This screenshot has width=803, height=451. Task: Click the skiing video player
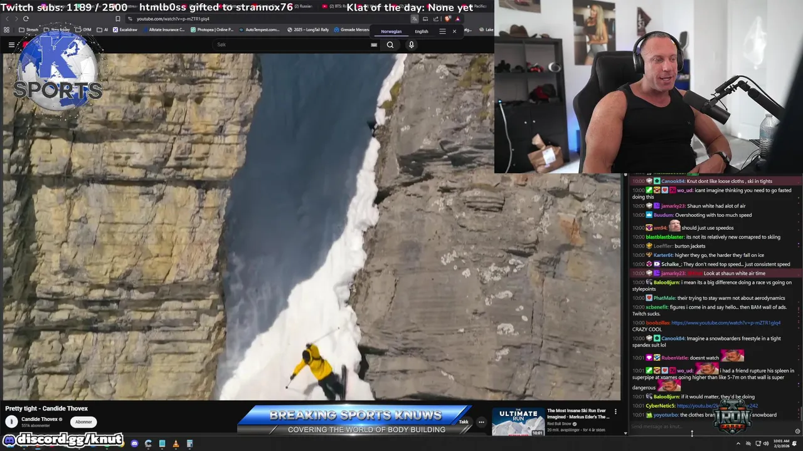coord(311,226)
